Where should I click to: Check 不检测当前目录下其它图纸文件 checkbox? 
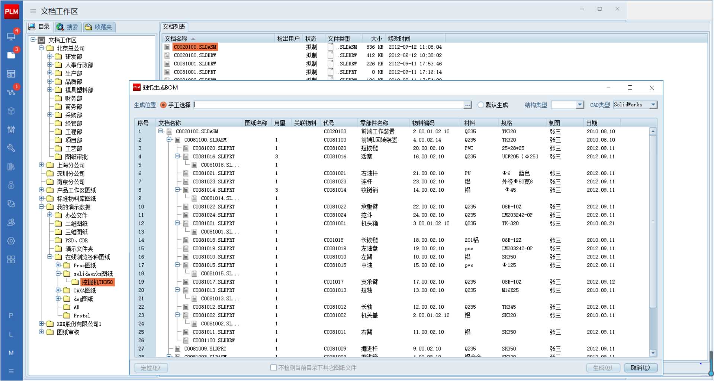(273, 368)
